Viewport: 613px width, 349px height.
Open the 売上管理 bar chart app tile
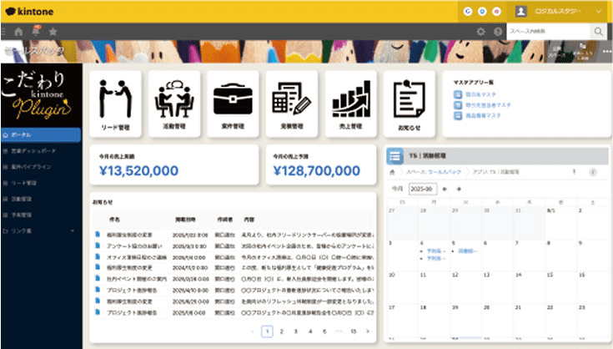[x=350, y=104]
